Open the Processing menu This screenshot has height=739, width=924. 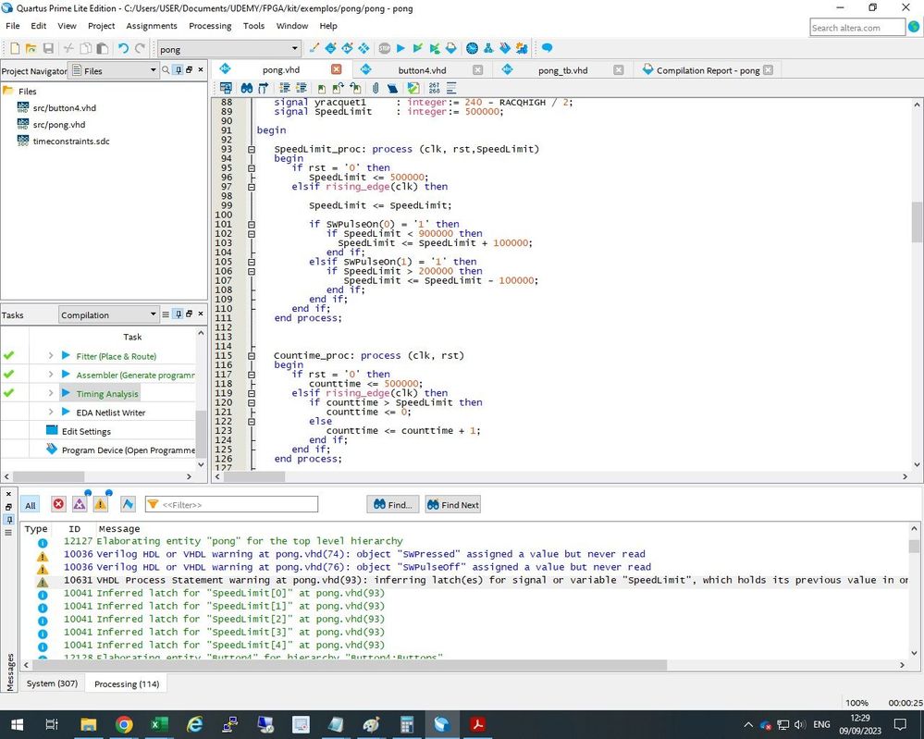click(x=210, y=26)
